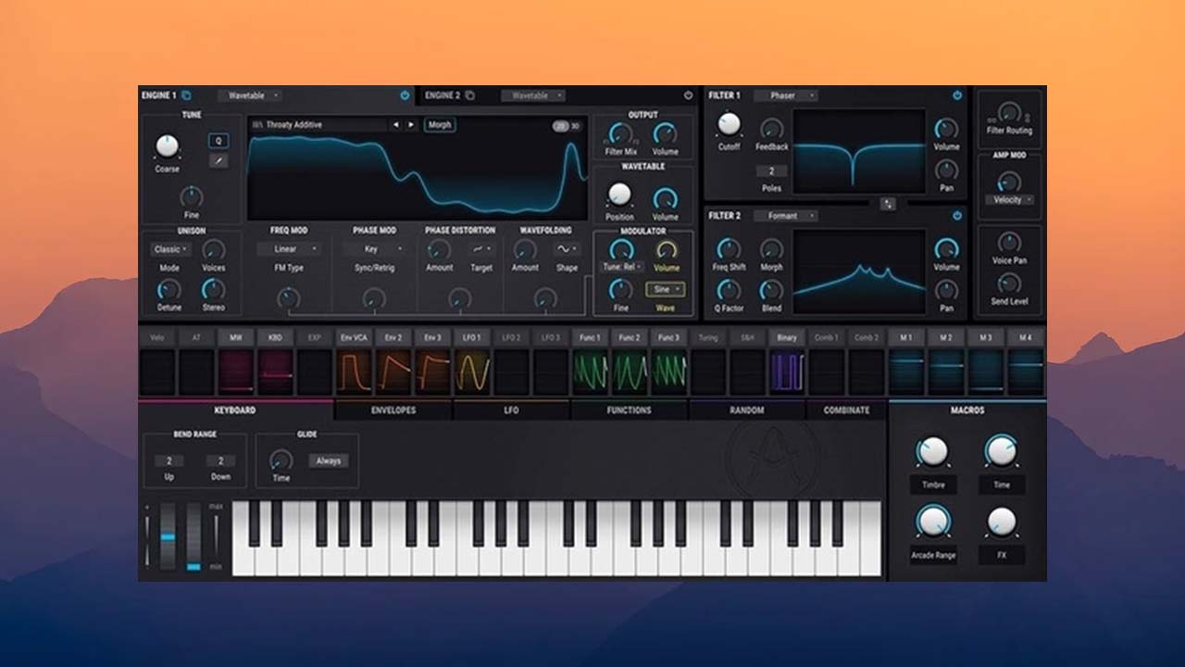1185x667 pixels.
Task: Expand the Unison Classic mode dropdown
Action: tap(170, 249)
